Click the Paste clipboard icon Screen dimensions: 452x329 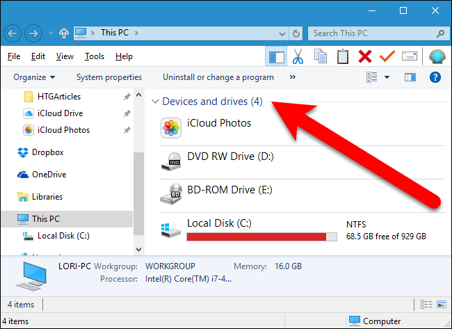point(342,56)
